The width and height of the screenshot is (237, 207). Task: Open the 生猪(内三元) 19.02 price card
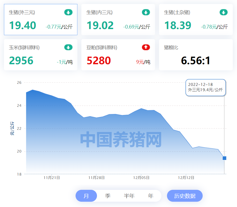click(118, 20)
